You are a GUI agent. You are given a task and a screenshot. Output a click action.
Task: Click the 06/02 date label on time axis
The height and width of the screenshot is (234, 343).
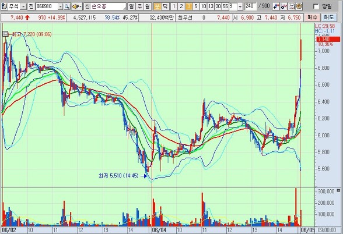pyautogui.click(x=9, y=230)
